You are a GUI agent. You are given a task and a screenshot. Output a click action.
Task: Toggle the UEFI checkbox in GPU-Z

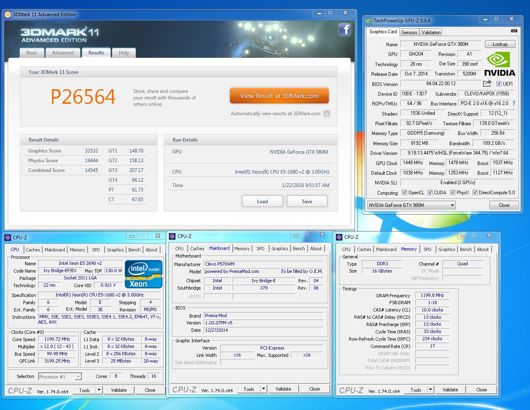pos(499,84)
